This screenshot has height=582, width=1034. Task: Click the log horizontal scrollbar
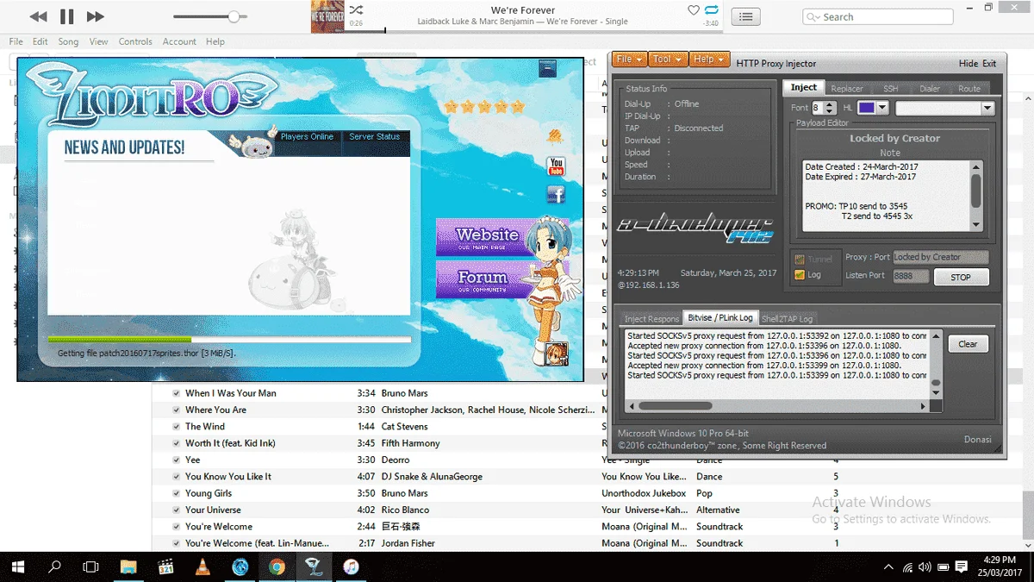776,405
